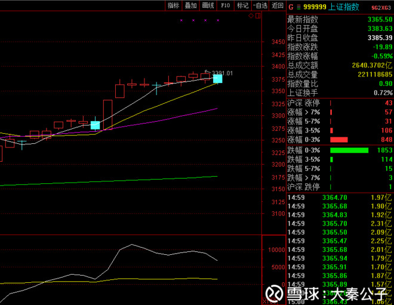Click the panel layout icon beside the diamond
Viewport: 394px width, 305px height.
click(x=258, y=16)
